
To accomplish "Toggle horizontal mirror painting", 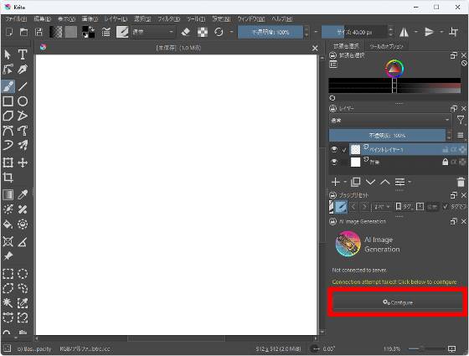I will pos(404,32).
